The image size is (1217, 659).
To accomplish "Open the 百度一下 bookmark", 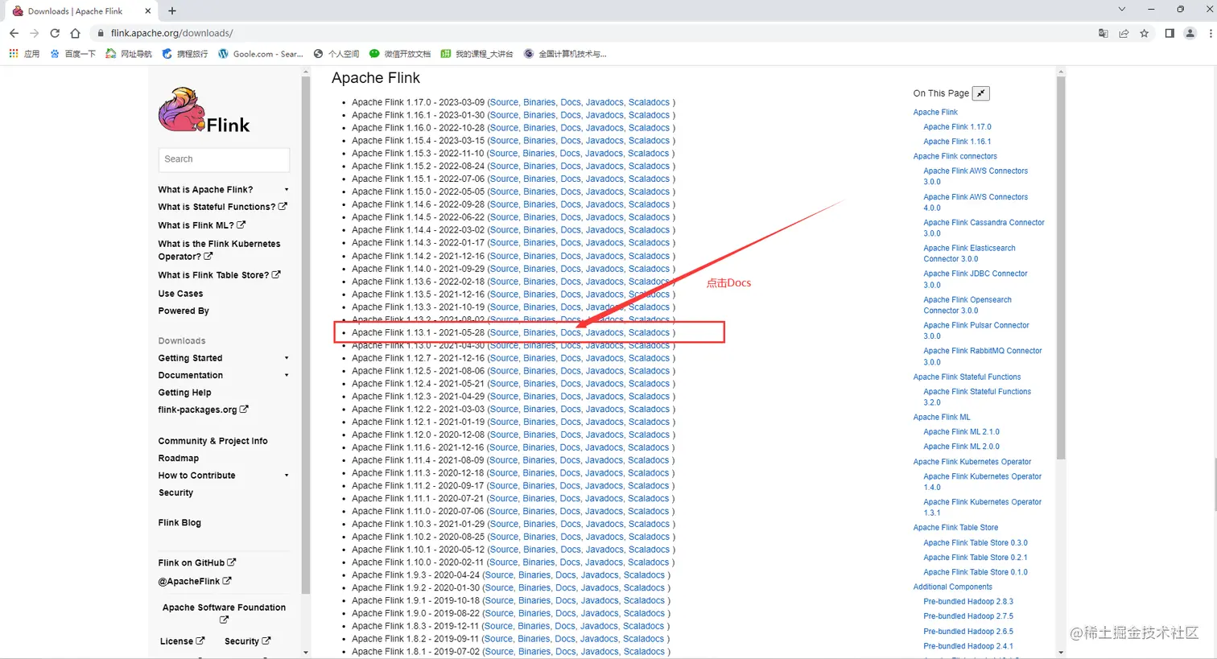I will pyautogui.click(x=72, y=54).
